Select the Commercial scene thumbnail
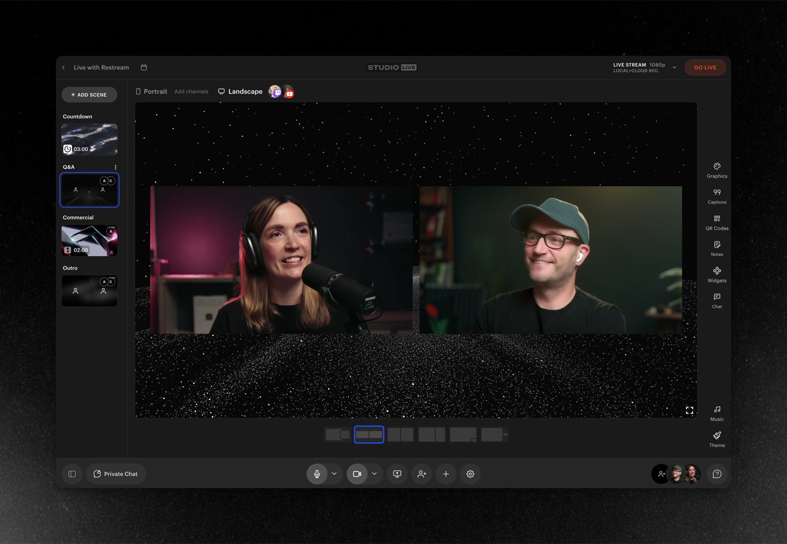 point(90,240)
